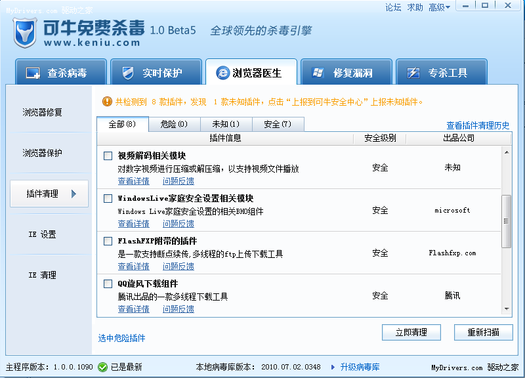Click the 专杀工具 tab icon
The image size is (525, 378).
[413, 73]
